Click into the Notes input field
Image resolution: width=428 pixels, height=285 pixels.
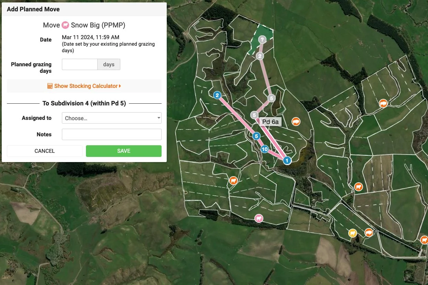[112, 135]
